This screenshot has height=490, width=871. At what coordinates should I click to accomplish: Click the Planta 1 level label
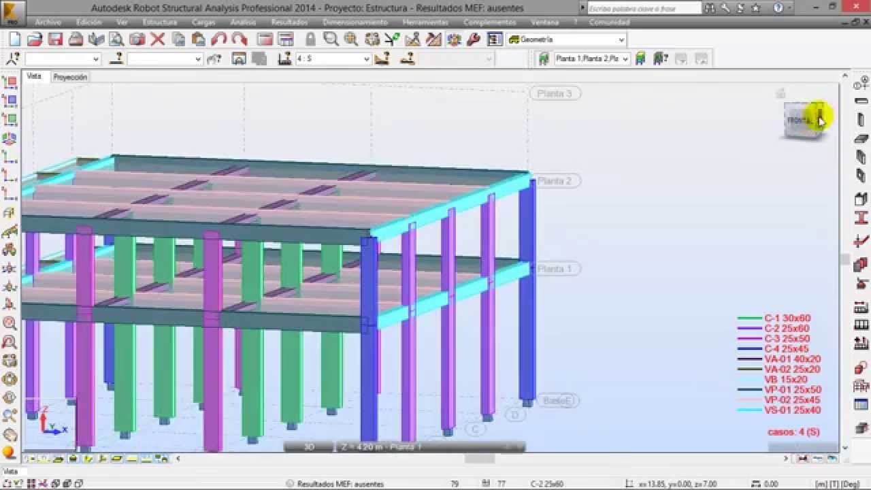click(x=555, y=269)
